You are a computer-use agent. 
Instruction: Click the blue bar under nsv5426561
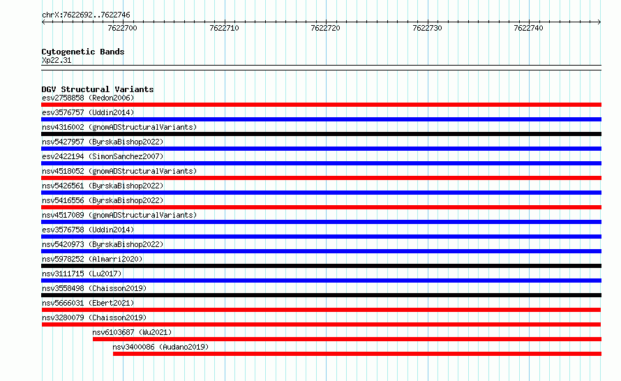[x=321, y=193]
